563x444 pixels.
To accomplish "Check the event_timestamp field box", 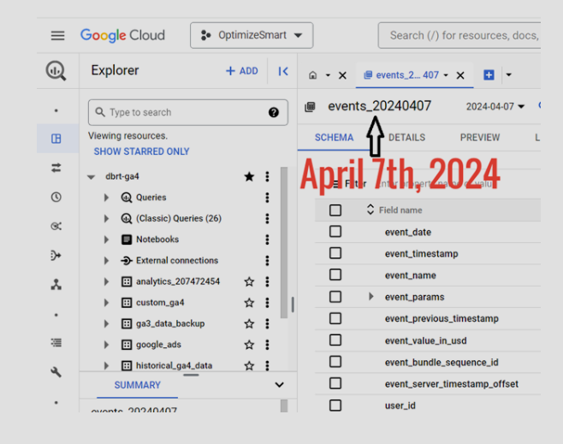I will (x=335, y=253).
